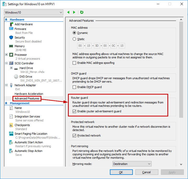
Task: Collapse the Network Adapter tree node
Action: point(7,85)
